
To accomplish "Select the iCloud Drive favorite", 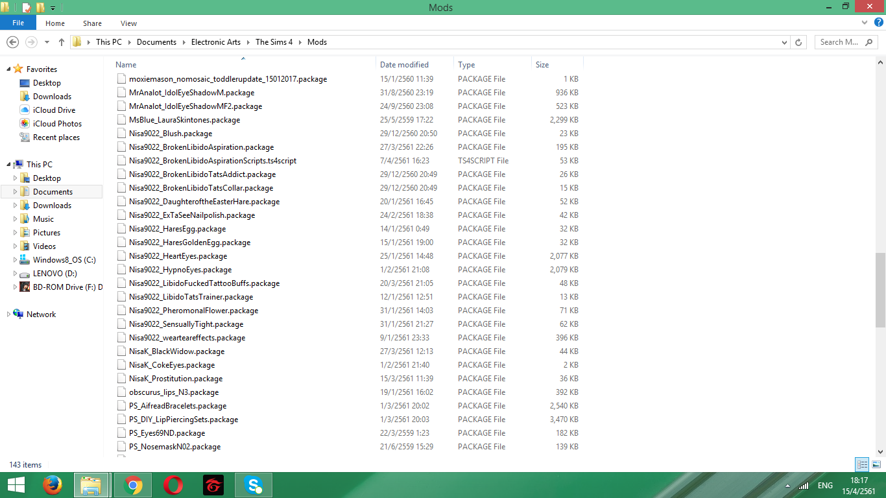I will point(54,110).
